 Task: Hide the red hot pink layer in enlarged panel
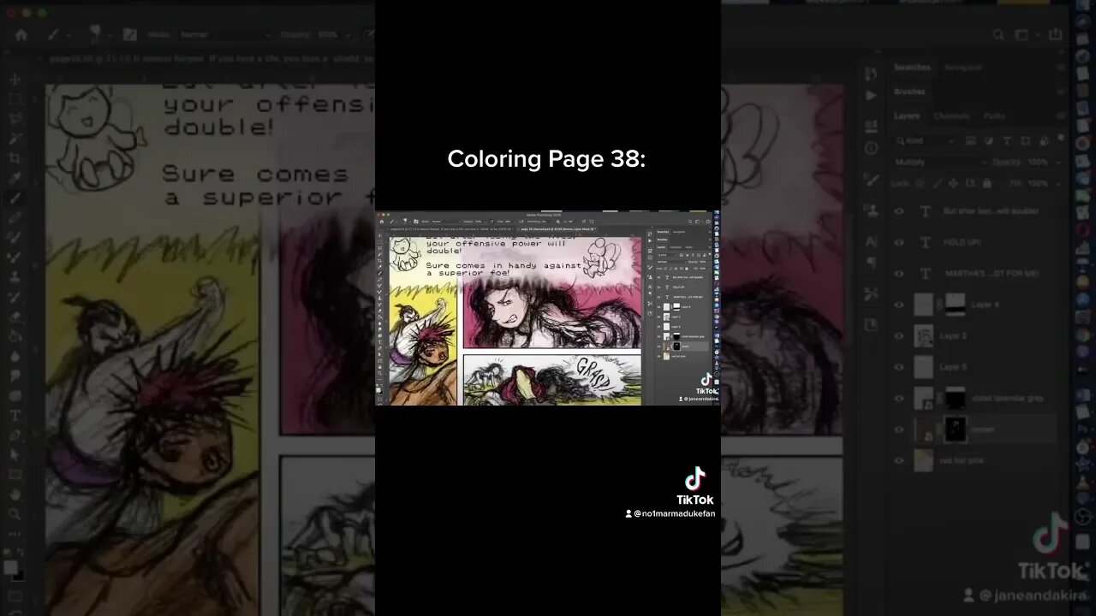click(x=899, y=460)
